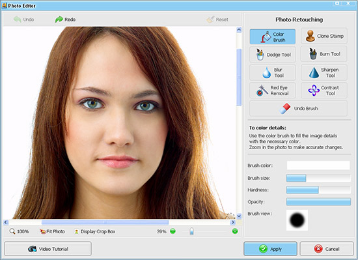Apply the retouching changes
This screenshot has height=260, width=358.
coord(270,249)
